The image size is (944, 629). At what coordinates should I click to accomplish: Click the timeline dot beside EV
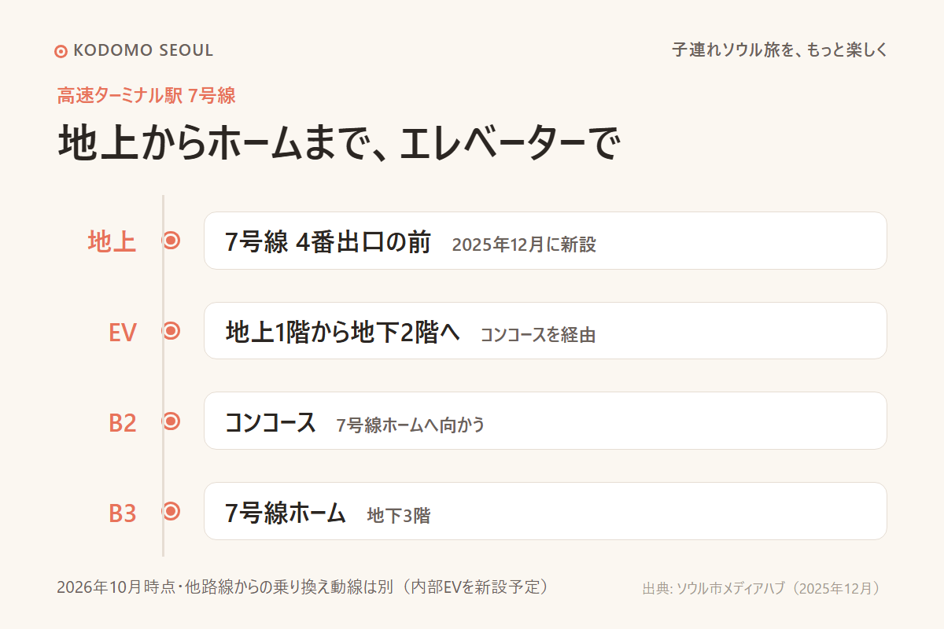(x=171, y=331)
